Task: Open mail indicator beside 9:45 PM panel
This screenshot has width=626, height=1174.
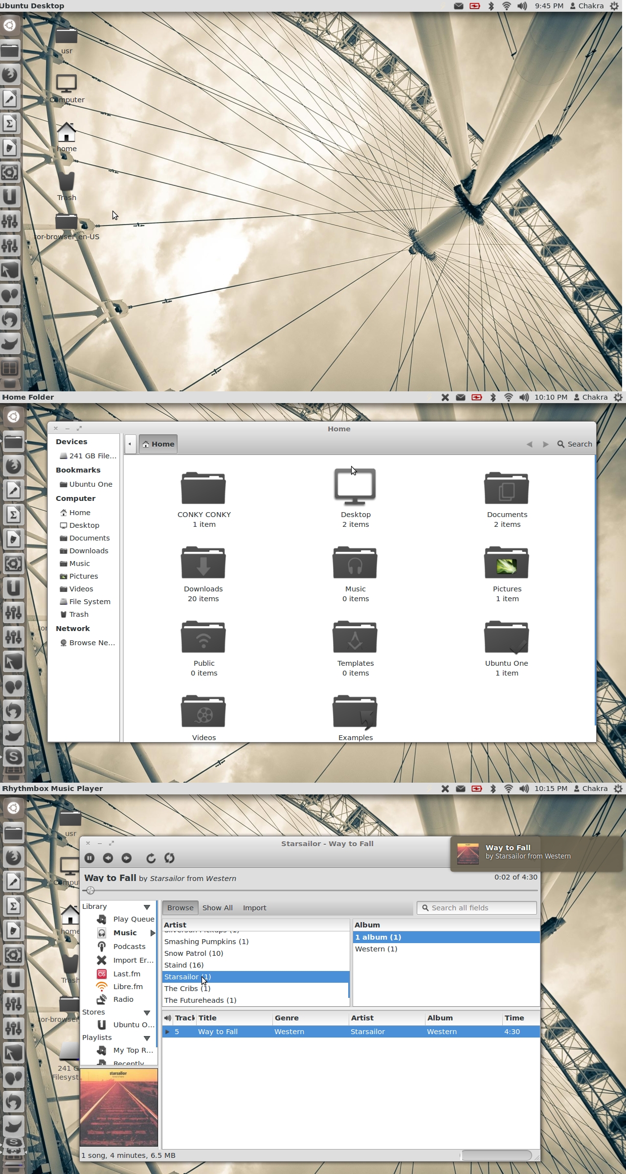Action: 459,6
